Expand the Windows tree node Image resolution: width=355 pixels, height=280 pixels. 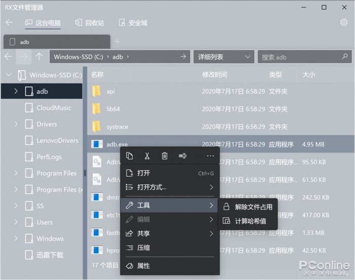point(16,238)
